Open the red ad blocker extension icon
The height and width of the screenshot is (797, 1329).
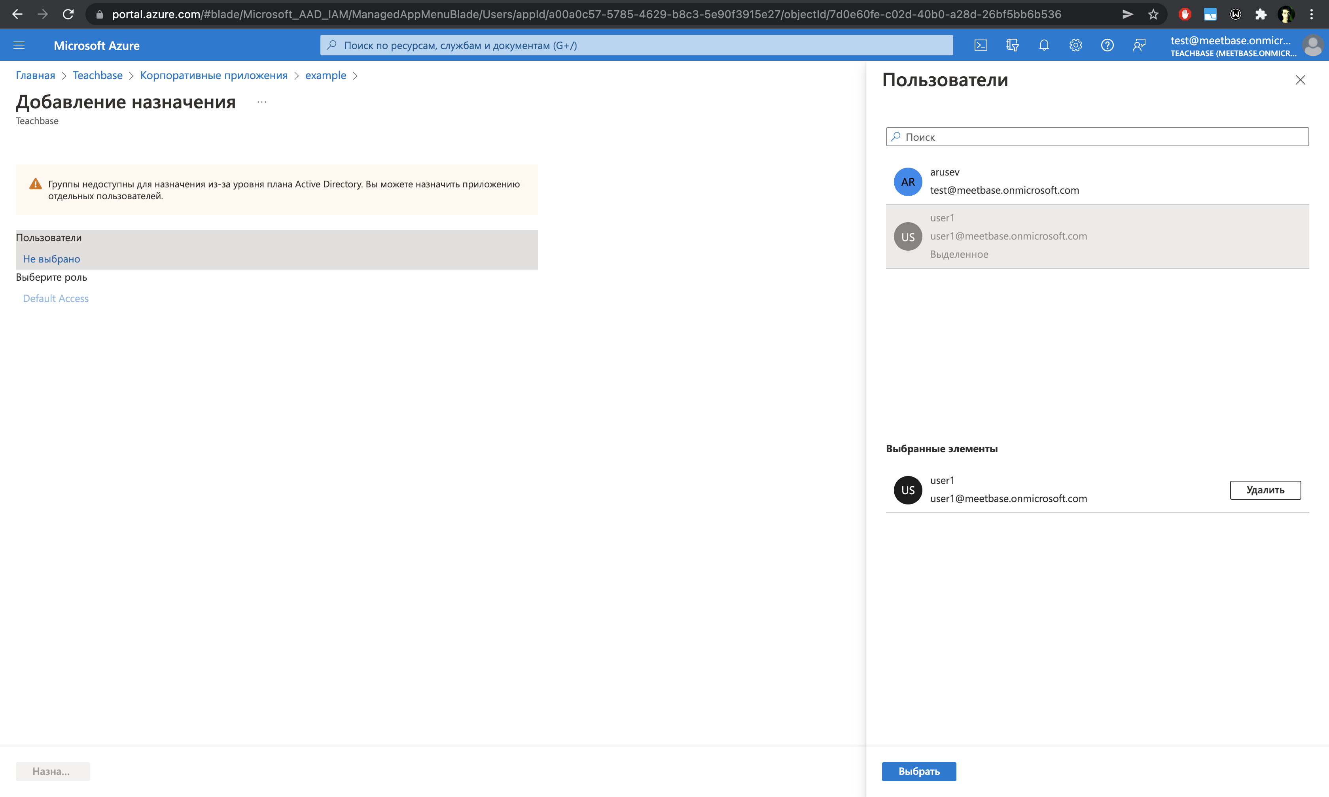[x=1185, y=14]
